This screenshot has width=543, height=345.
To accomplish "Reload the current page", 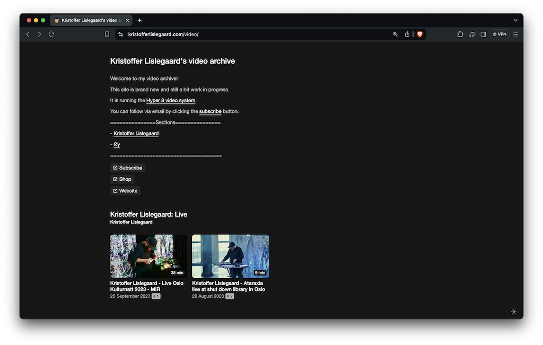I will [51, 34].
